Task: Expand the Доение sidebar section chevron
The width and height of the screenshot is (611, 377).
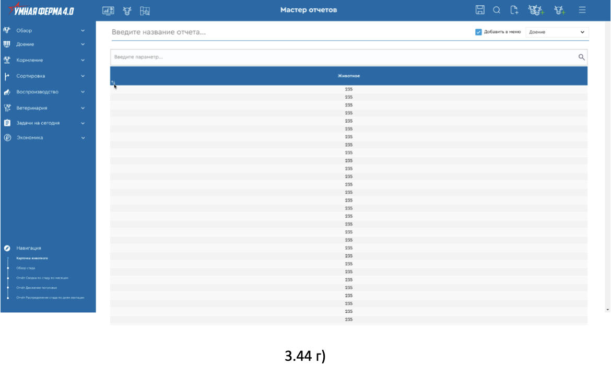Action: coord(83,44)
